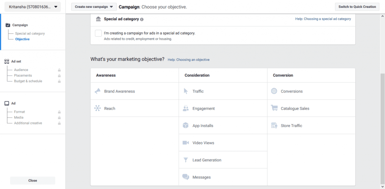Click Switch to Quick Creation button
385x189 pixels.
coord(357,7)
